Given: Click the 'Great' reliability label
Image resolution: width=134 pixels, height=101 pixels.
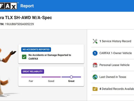Looking at the screenshot, I should point(71,81).
